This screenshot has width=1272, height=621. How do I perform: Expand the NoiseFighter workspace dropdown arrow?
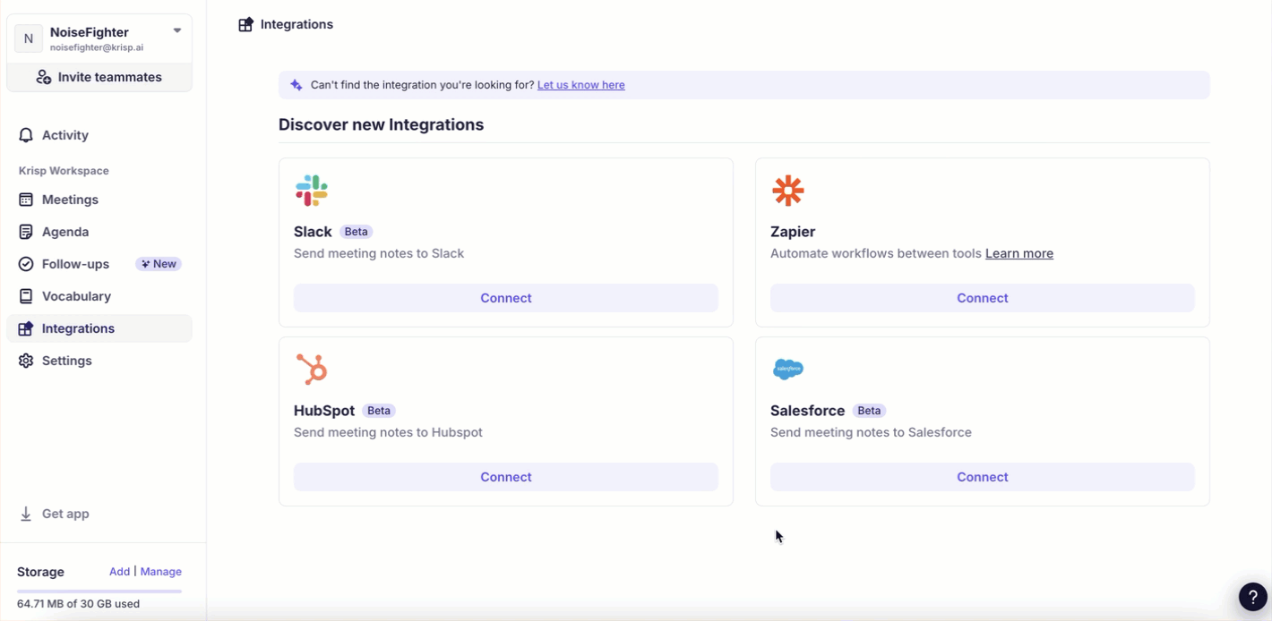(x=177, y=30)
